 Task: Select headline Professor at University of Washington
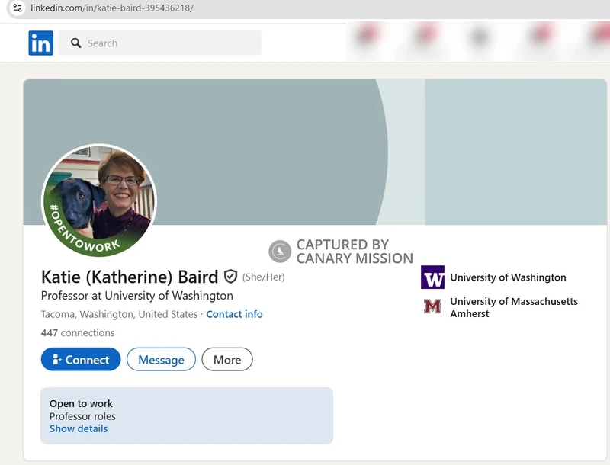coord(137,296)
